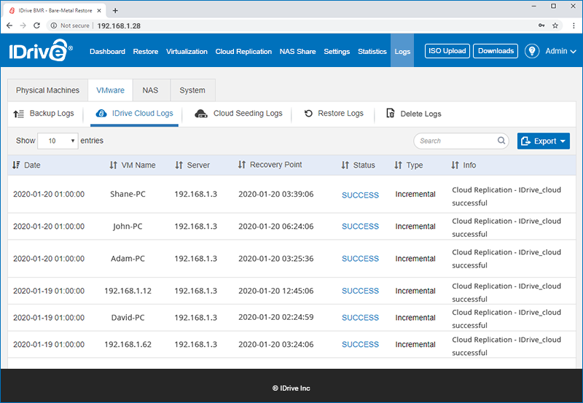Image resolution: width=583 pixels, height=403 pixels.
Task: Open the Admin account menu
Action: click(x=560, y=51)
